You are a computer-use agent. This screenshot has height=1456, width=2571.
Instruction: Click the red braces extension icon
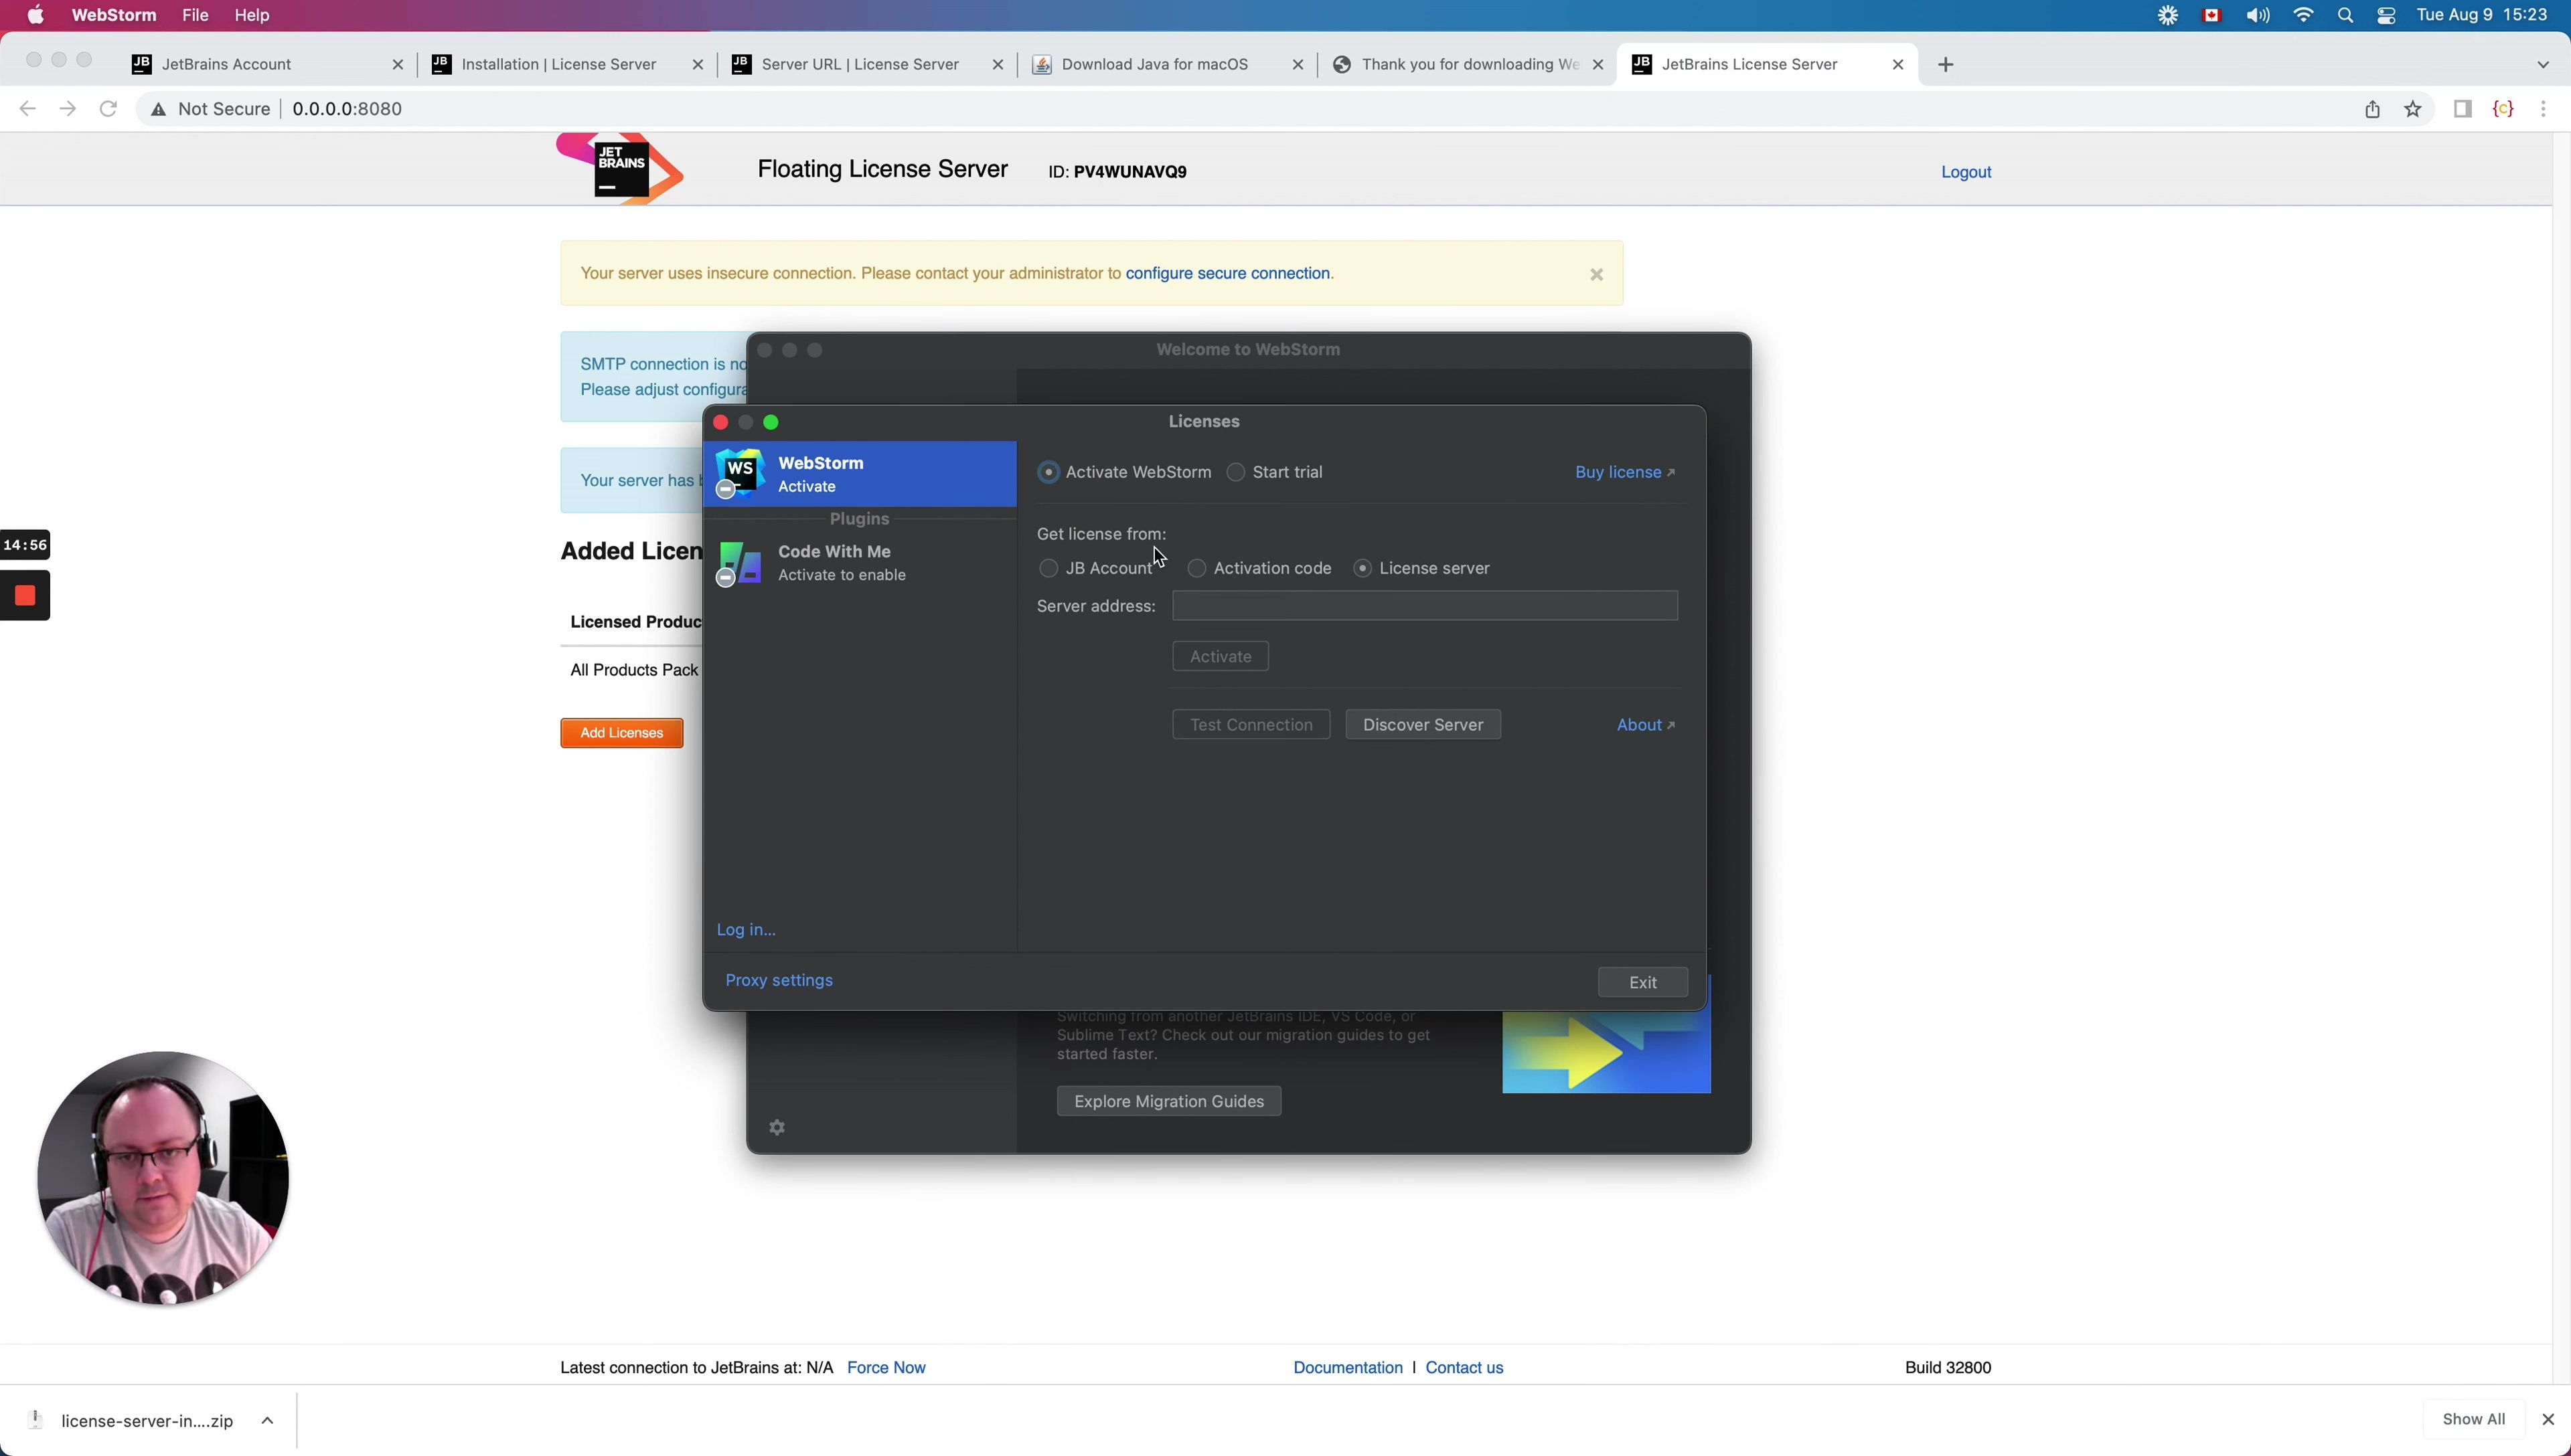2503,109
